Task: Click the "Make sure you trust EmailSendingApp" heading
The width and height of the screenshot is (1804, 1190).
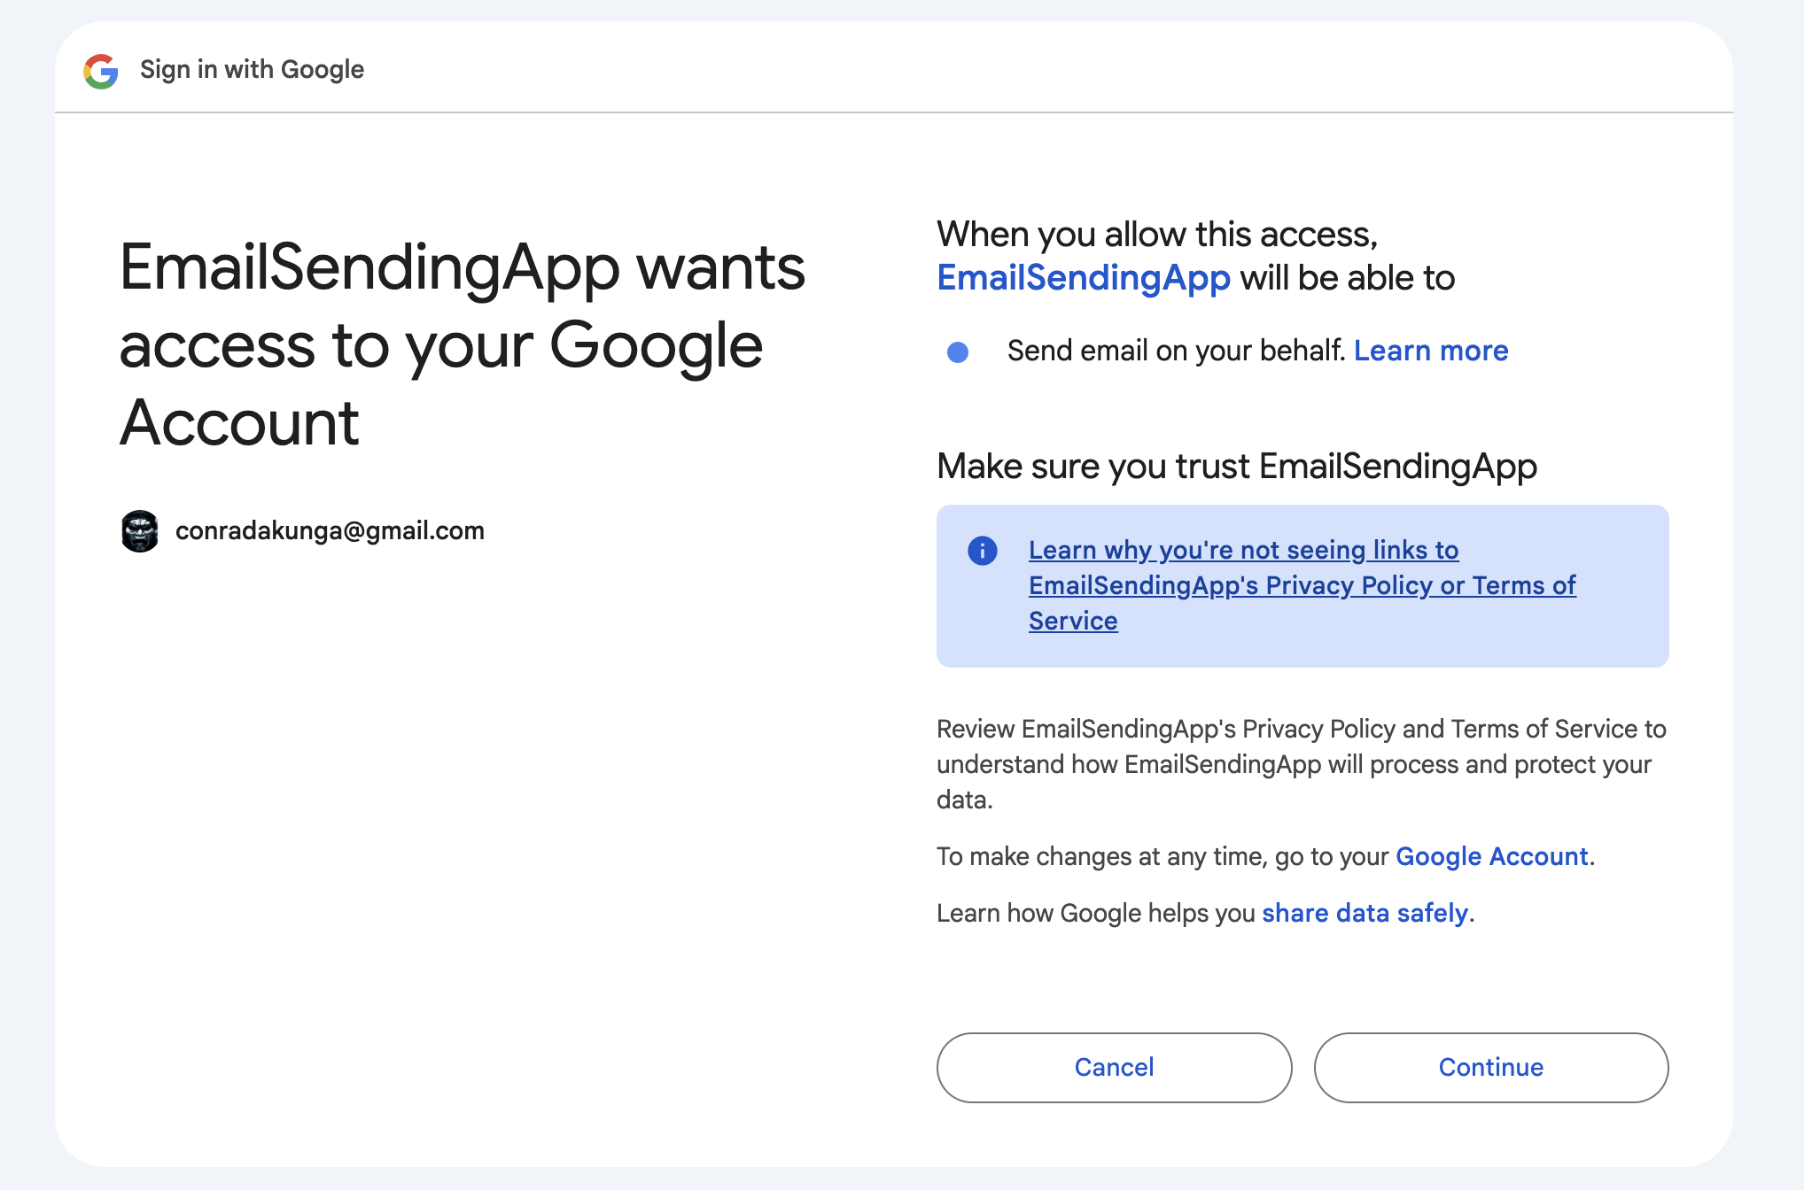Action: [x=1236, y=467]
